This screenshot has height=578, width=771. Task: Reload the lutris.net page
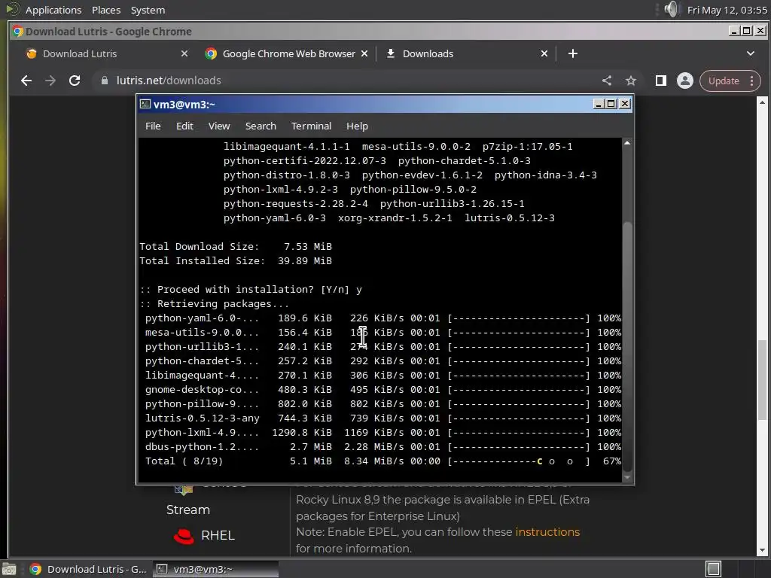click(75, 81)
